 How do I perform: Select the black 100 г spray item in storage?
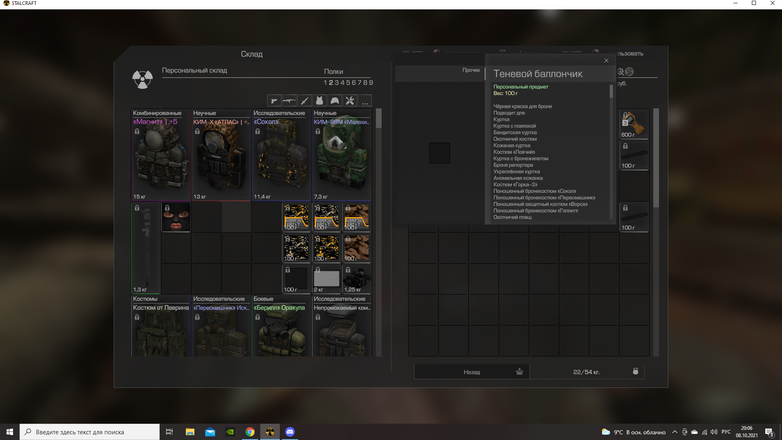pos(296,279)
